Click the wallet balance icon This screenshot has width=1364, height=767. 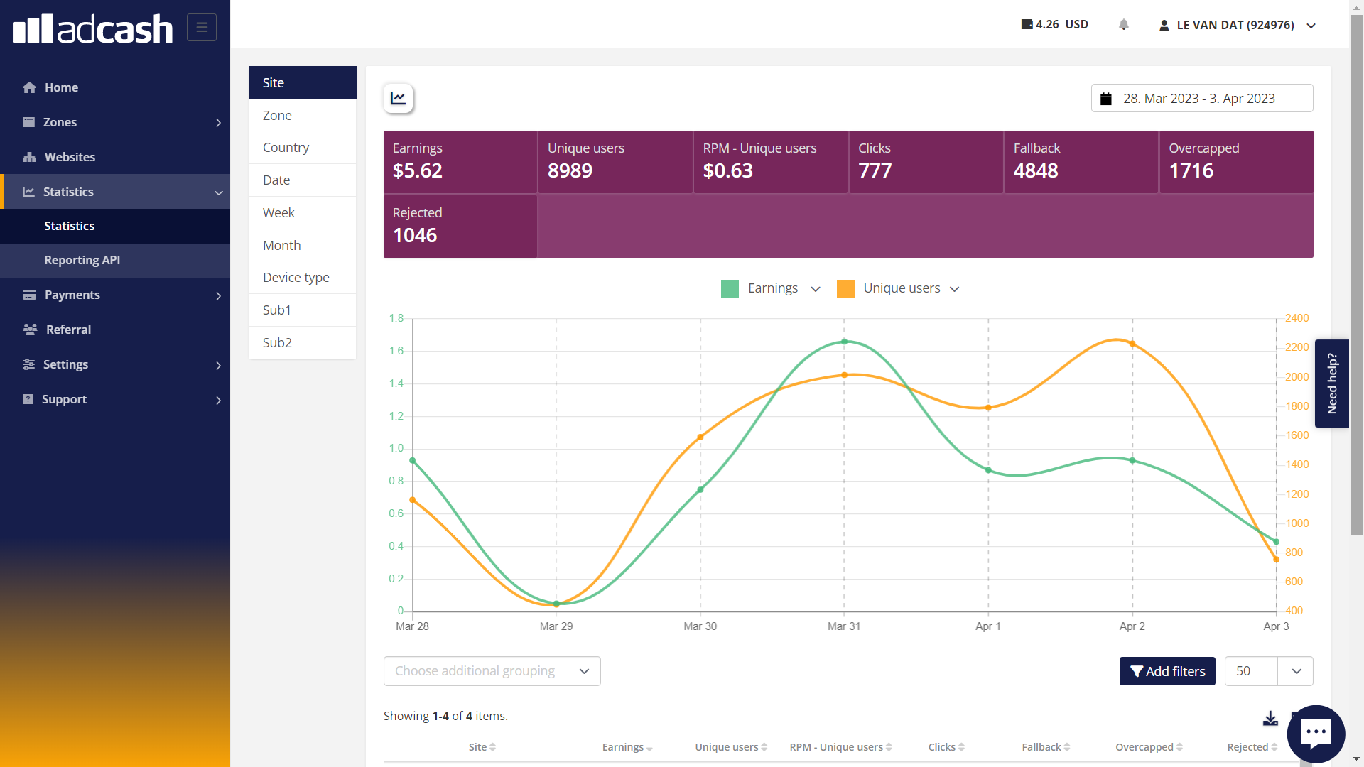coord(1027,24)
